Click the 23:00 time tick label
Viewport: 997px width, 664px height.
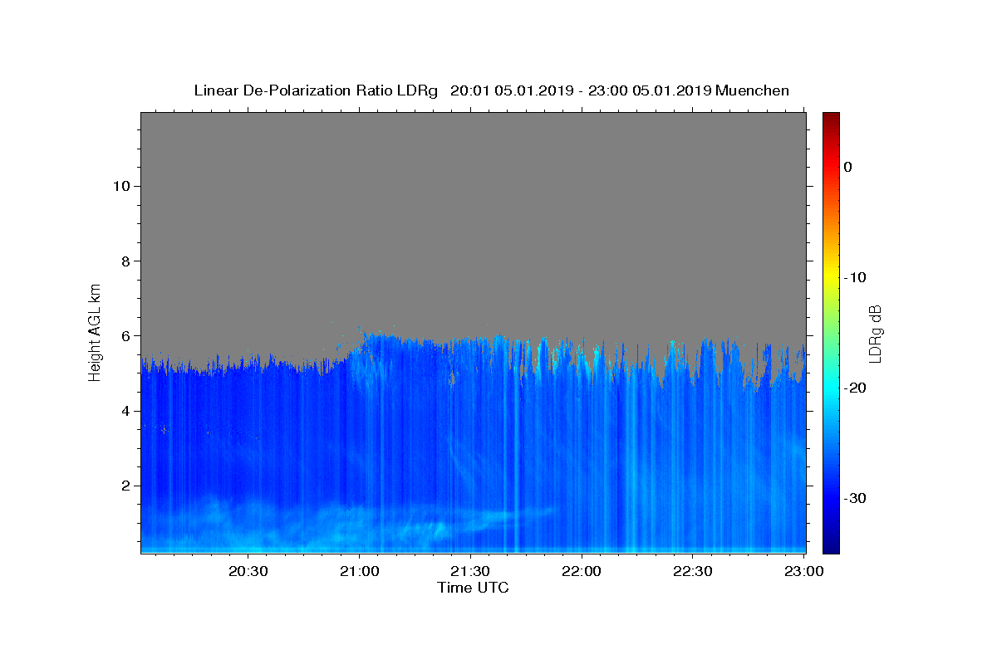[803, 571]
